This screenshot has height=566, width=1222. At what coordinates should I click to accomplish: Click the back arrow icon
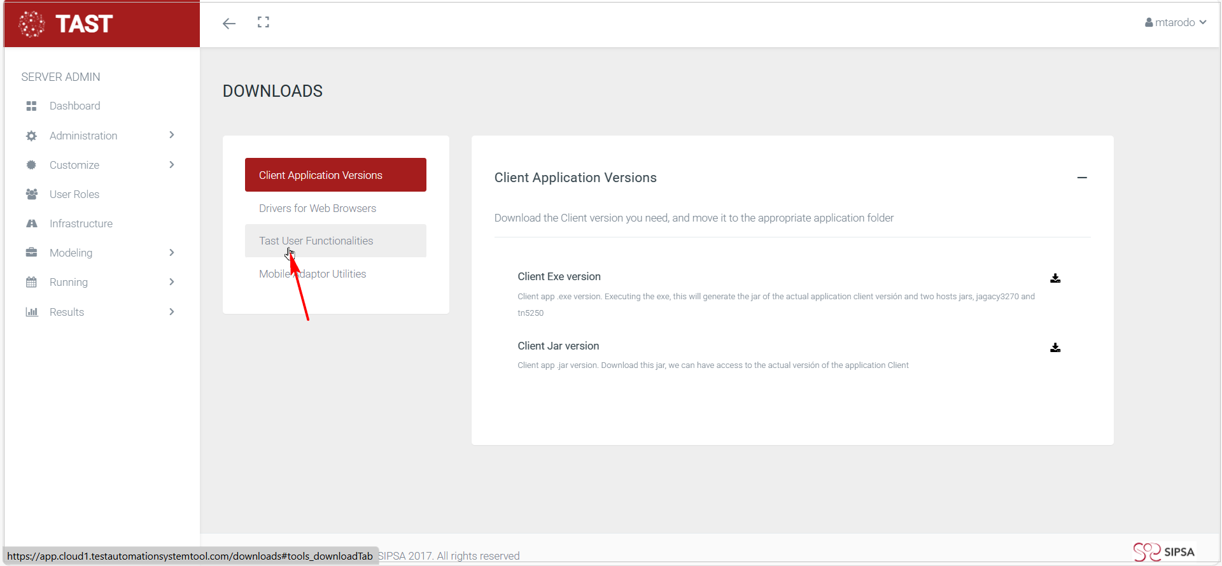coord(229,24)
